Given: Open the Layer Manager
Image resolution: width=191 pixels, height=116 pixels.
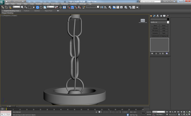Looking at the screenshot, I should (110, 7).
